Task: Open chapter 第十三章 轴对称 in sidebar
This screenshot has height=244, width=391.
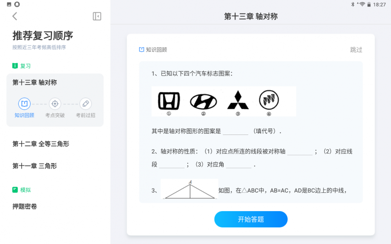Action: (x=35, y=83)
